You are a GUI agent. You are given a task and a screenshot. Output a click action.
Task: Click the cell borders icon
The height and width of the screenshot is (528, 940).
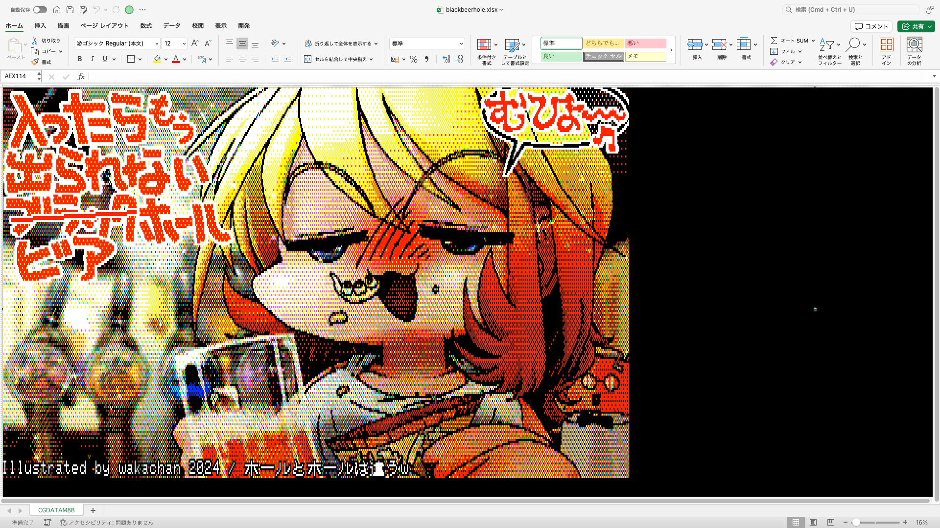click(x=131, y=59)
